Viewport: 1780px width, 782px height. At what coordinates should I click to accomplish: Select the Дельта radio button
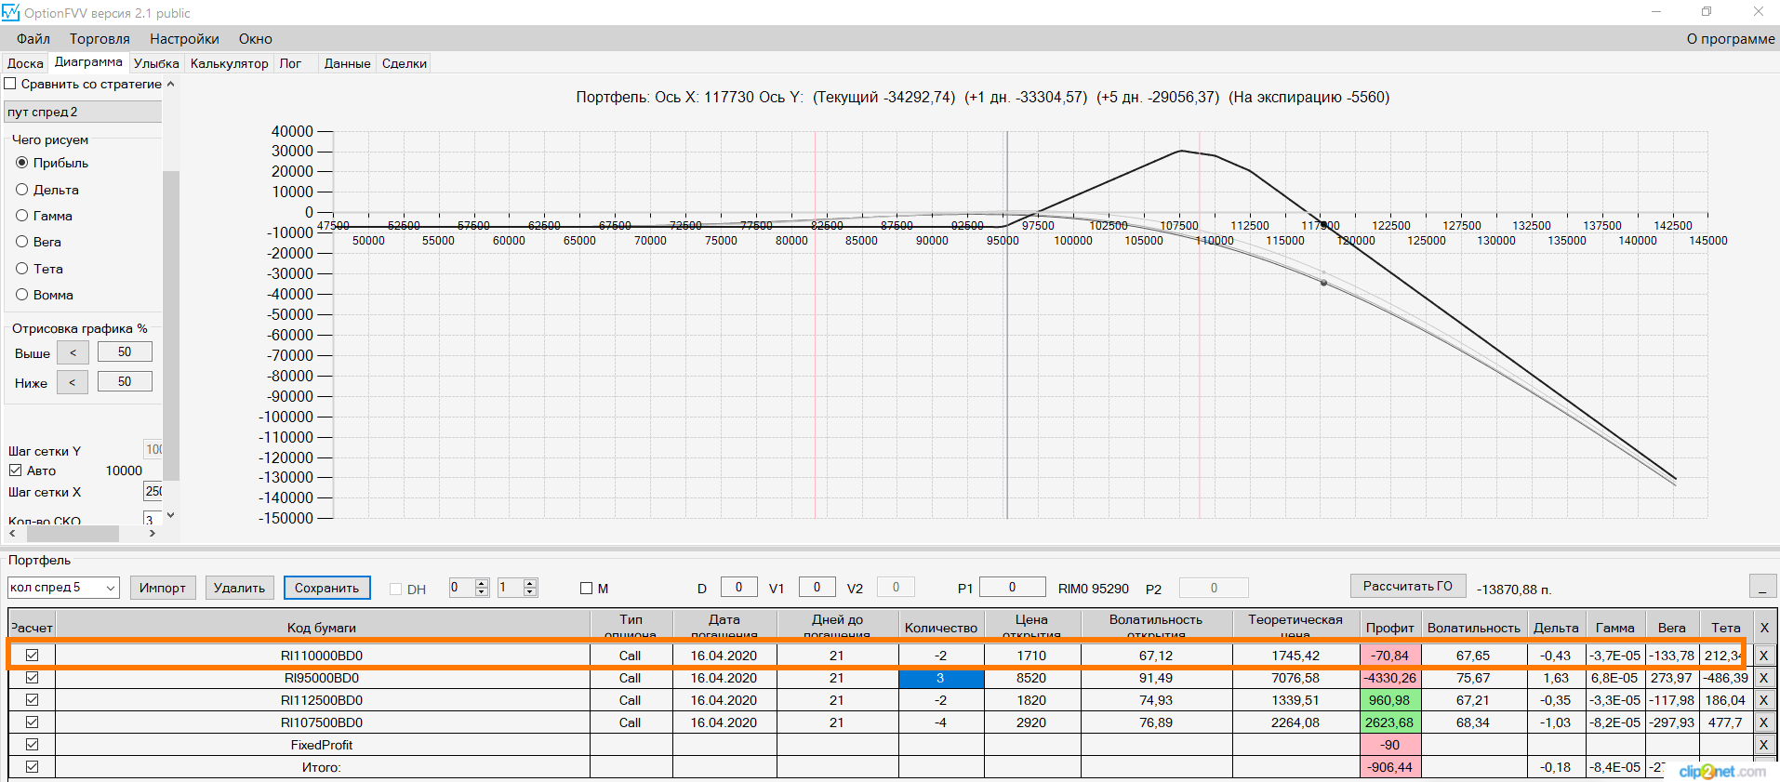[x=22, y=190]
